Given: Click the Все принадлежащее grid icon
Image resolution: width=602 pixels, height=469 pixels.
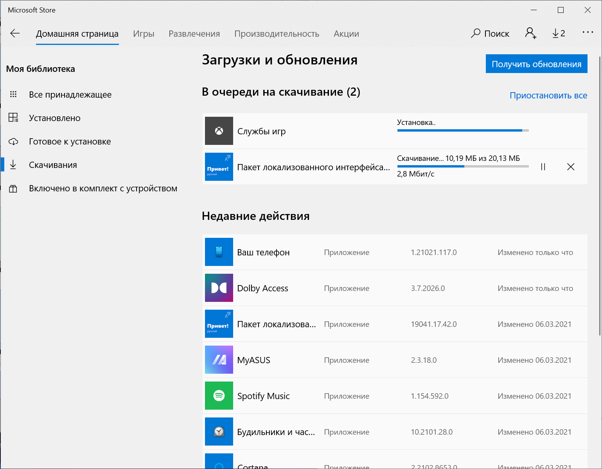Looking at the screenshot, I should (x=13, y=94).
